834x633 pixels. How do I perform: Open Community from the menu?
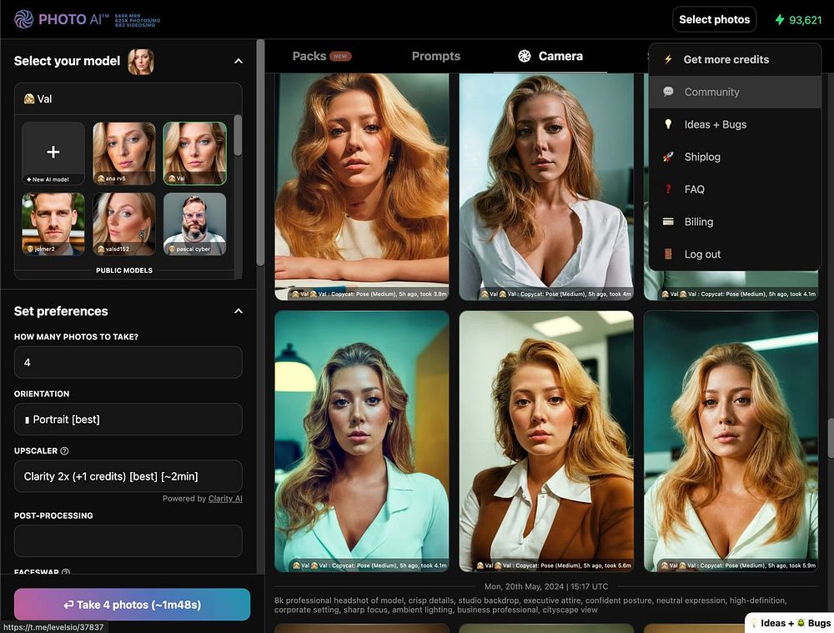pos(735,92)
